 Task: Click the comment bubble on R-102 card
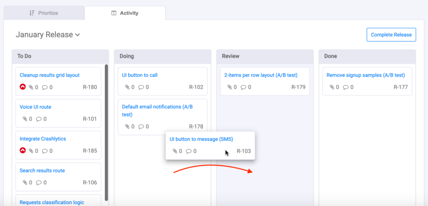141,87
